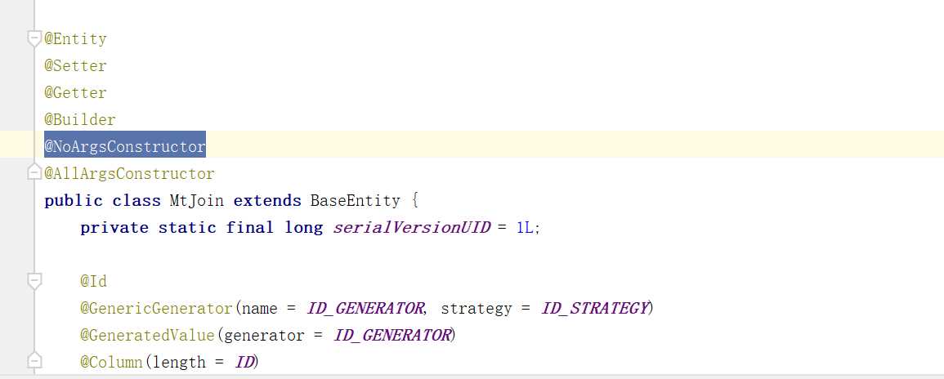Image resolution: width=944 pixels, height=379 pixels.
Task: Navigate to the BaseEntity superclass name
Action: point(355,201)
